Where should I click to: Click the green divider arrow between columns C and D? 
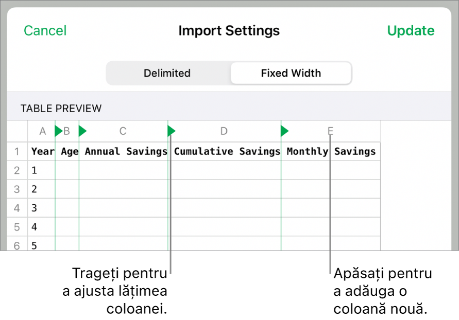(x=172, y=132)
